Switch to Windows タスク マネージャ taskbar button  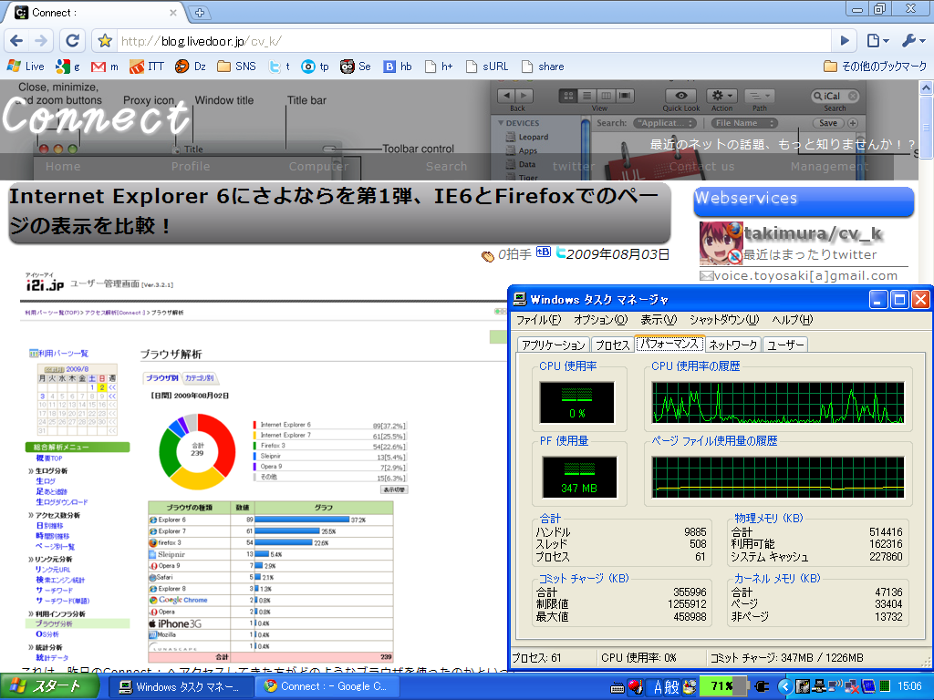(182, 687)
